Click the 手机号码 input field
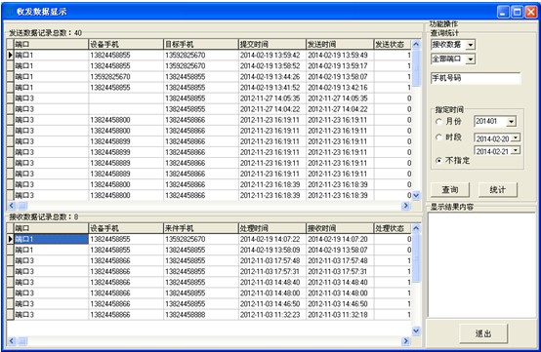This screenshot has height=352, width=541. pyautogui.click(x=476, y=78)
